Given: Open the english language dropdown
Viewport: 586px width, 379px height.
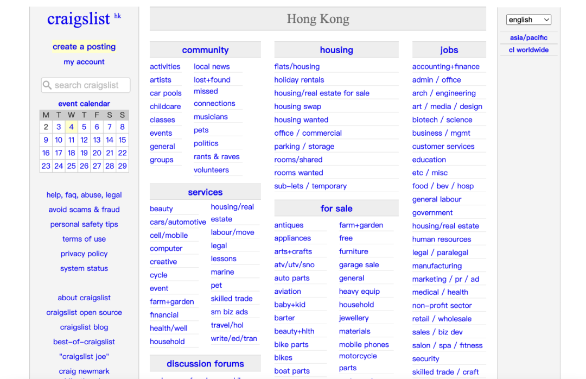Looking at the screenshot, I should 528,20.
